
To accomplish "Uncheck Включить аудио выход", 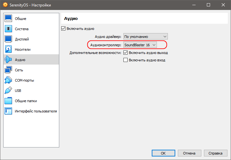I will (125, 53).
